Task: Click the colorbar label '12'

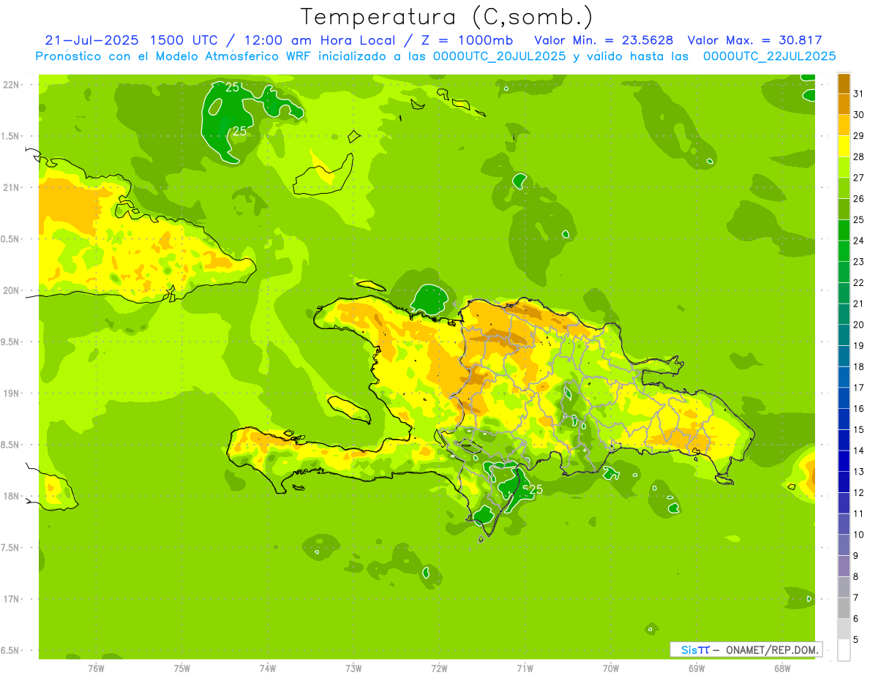Action: 859,493
